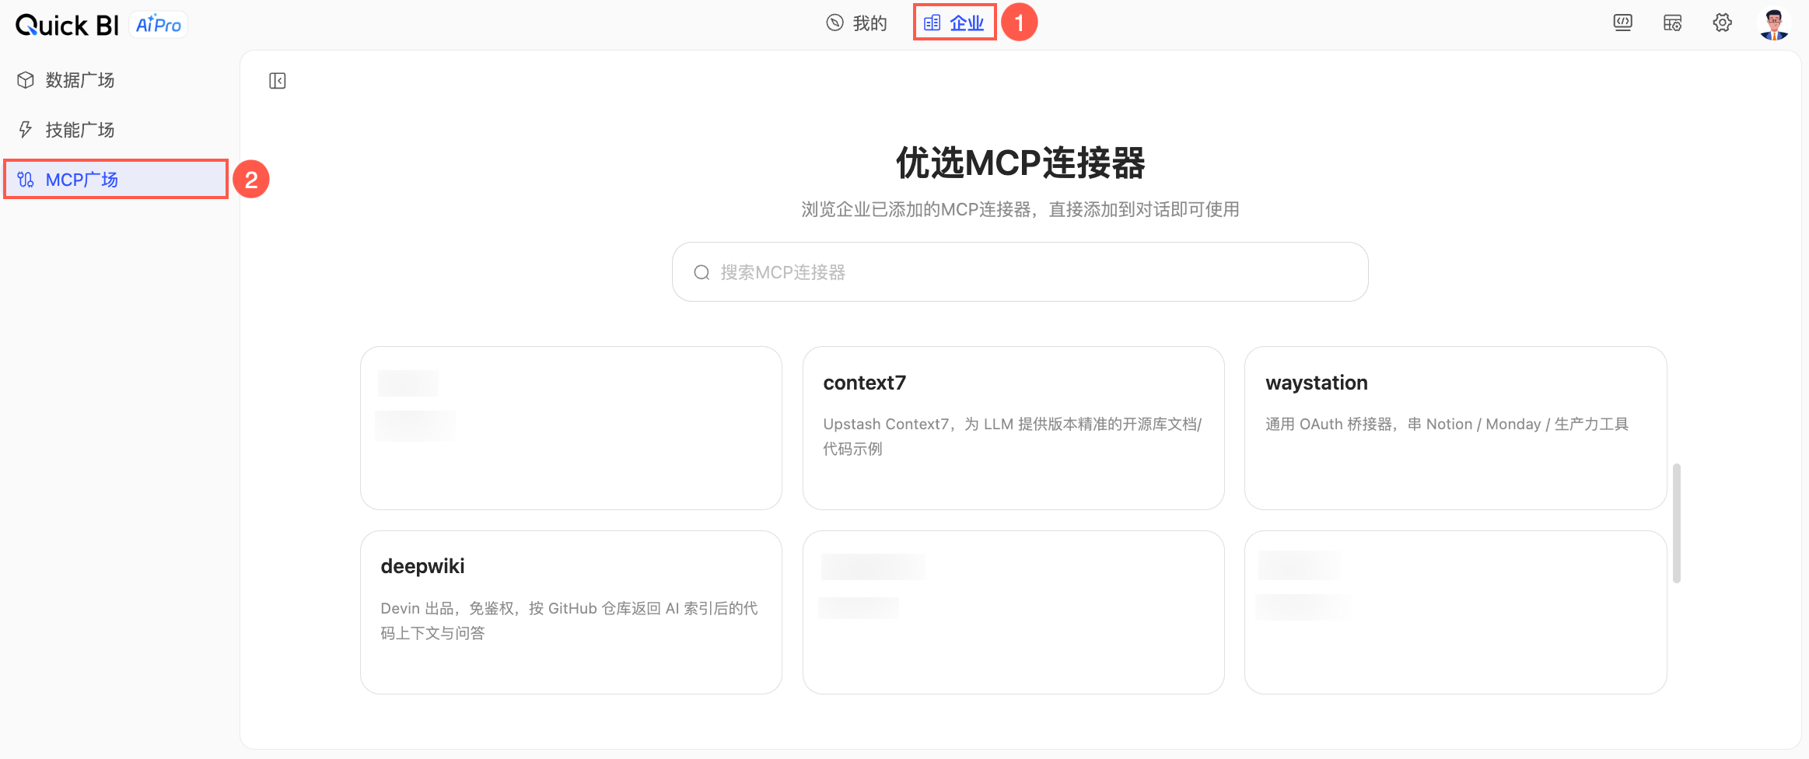Click the 通用 OAuth 桥接器 description text
This screenshot has height=759, width=1809.
point(1447,424)
